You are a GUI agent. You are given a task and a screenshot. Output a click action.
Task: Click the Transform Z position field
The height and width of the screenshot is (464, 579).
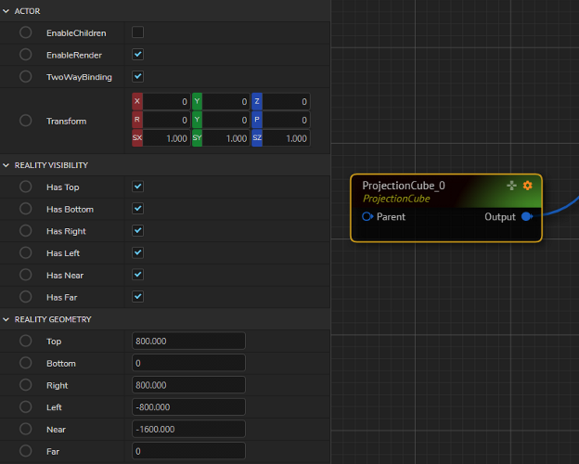click(x=286, y=101)
